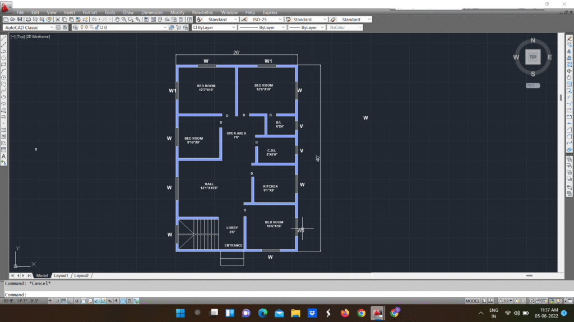574x322 pixels.
Task: Open the color control ByLayer swatch
Action: pyautogui.click(x=214, y=27)
